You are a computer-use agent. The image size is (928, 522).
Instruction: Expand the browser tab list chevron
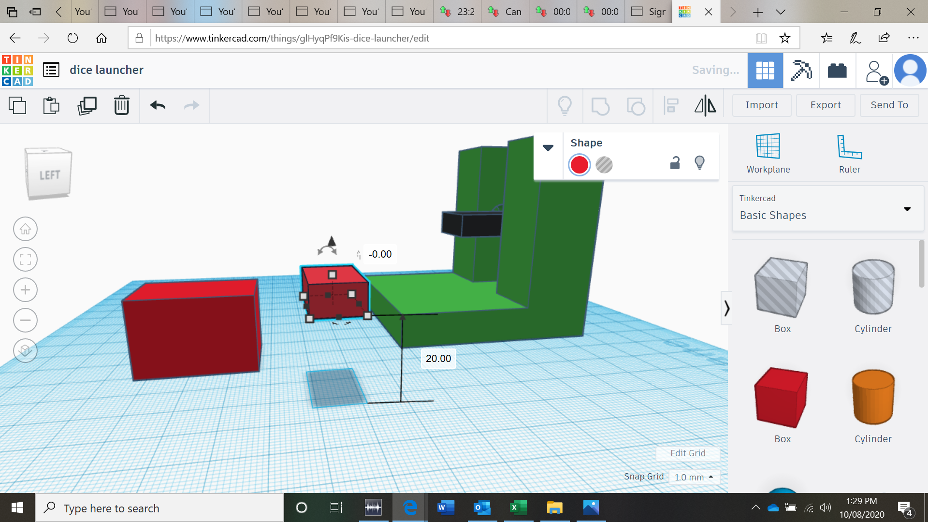(x=781, y=12)
